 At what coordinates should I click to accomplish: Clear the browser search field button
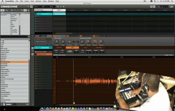pos(29,36)
